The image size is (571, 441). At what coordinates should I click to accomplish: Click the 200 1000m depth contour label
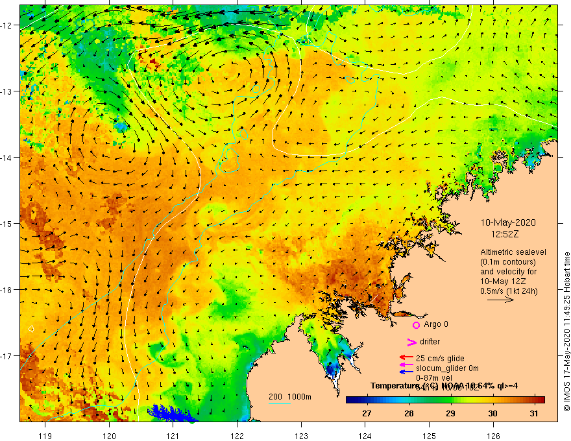[x=290, y=397]
